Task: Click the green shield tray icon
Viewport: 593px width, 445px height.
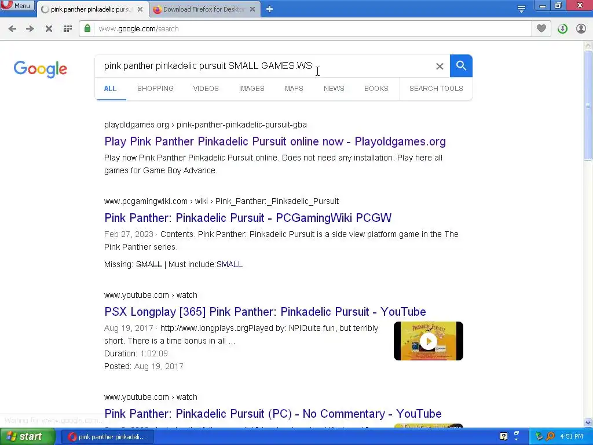Action: pos(539,436)
